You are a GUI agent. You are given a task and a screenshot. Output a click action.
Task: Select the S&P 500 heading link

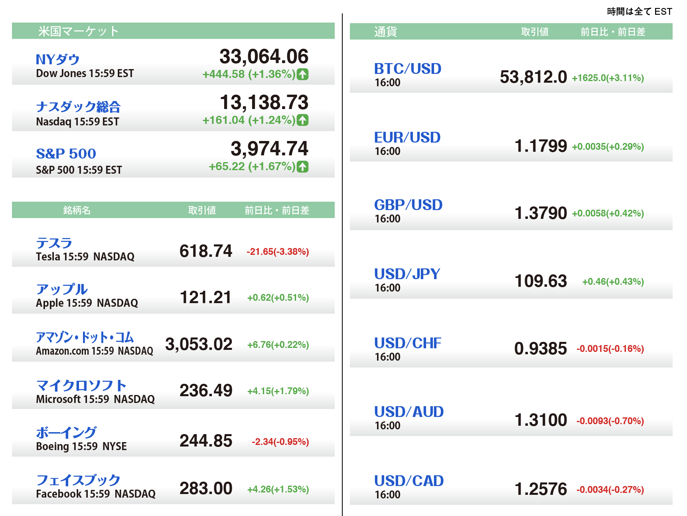pyautogui.click(x=66, y=153)
